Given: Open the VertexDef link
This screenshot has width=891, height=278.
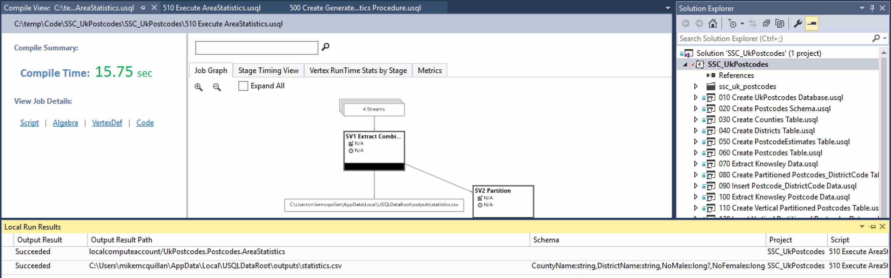Looking at the screenshot, I should pyautogui.click(x=107, y=123).
